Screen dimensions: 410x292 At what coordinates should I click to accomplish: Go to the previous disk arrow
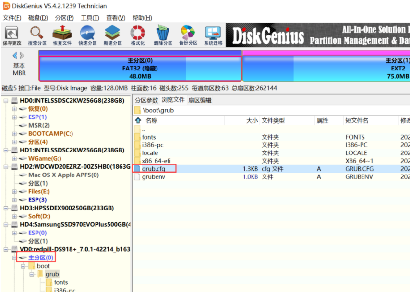point(14,55)
